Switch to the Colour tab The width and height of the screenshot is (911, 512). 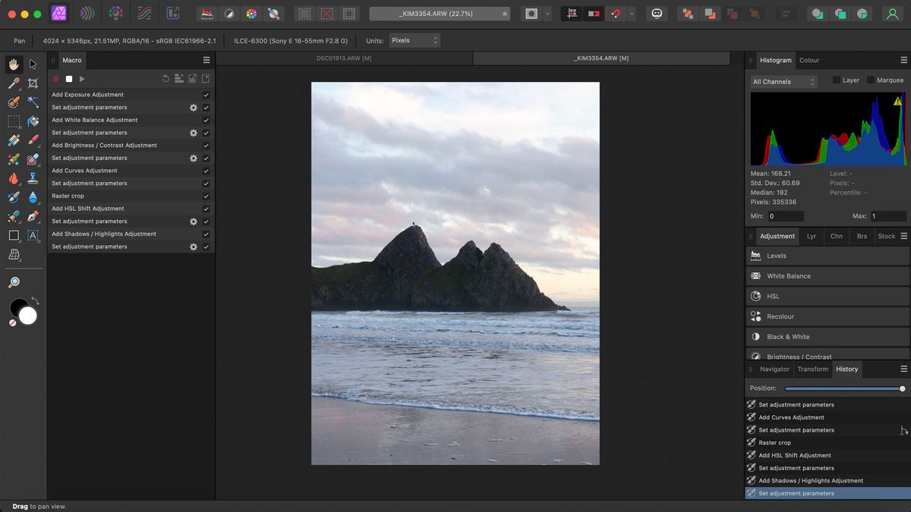click(x=810, y=60)
